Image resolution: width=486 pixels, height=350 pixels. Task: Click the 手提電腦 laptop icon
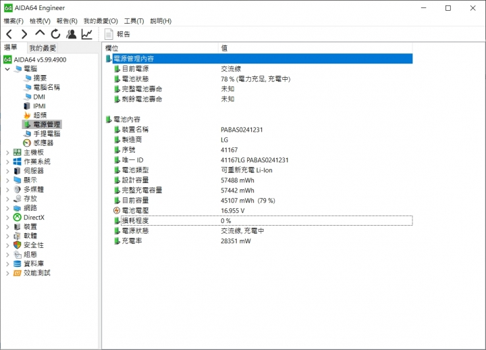[x=27, y=134]
